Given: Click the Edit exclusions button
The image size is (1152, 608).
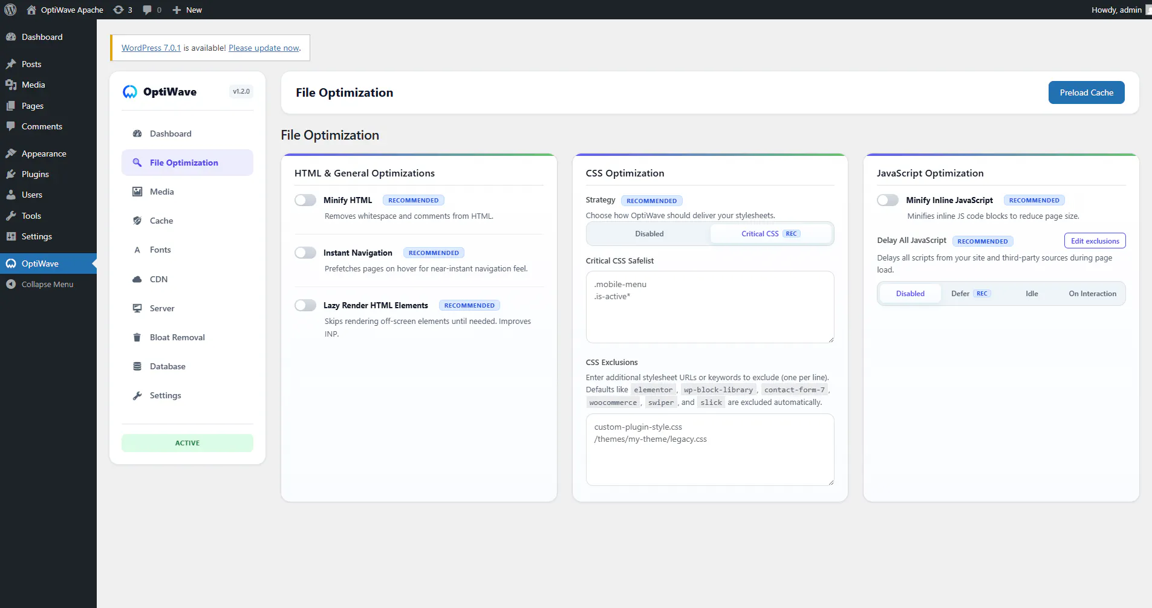Looking at the screenshot, I should (1095, 241).
